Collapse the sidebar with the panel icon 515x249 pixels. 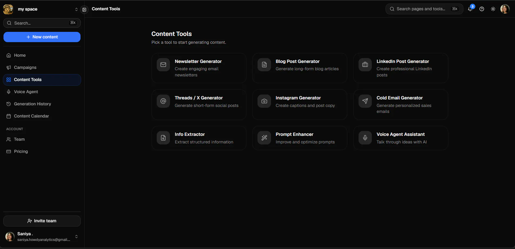pos(84,9)
